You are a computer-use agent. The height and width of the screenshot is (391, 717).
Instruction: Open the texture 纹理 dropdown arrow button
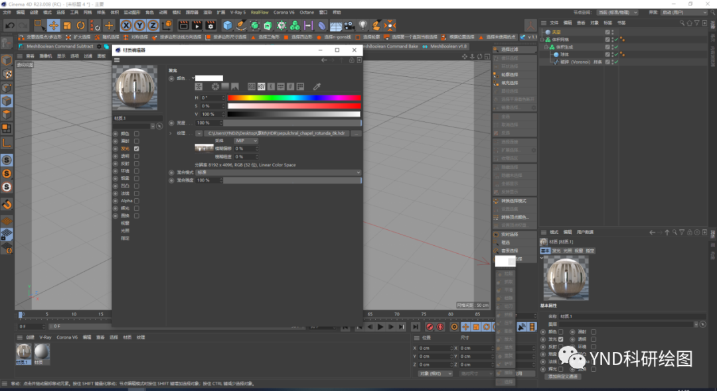pyautogui.click(x=199, y=133)
